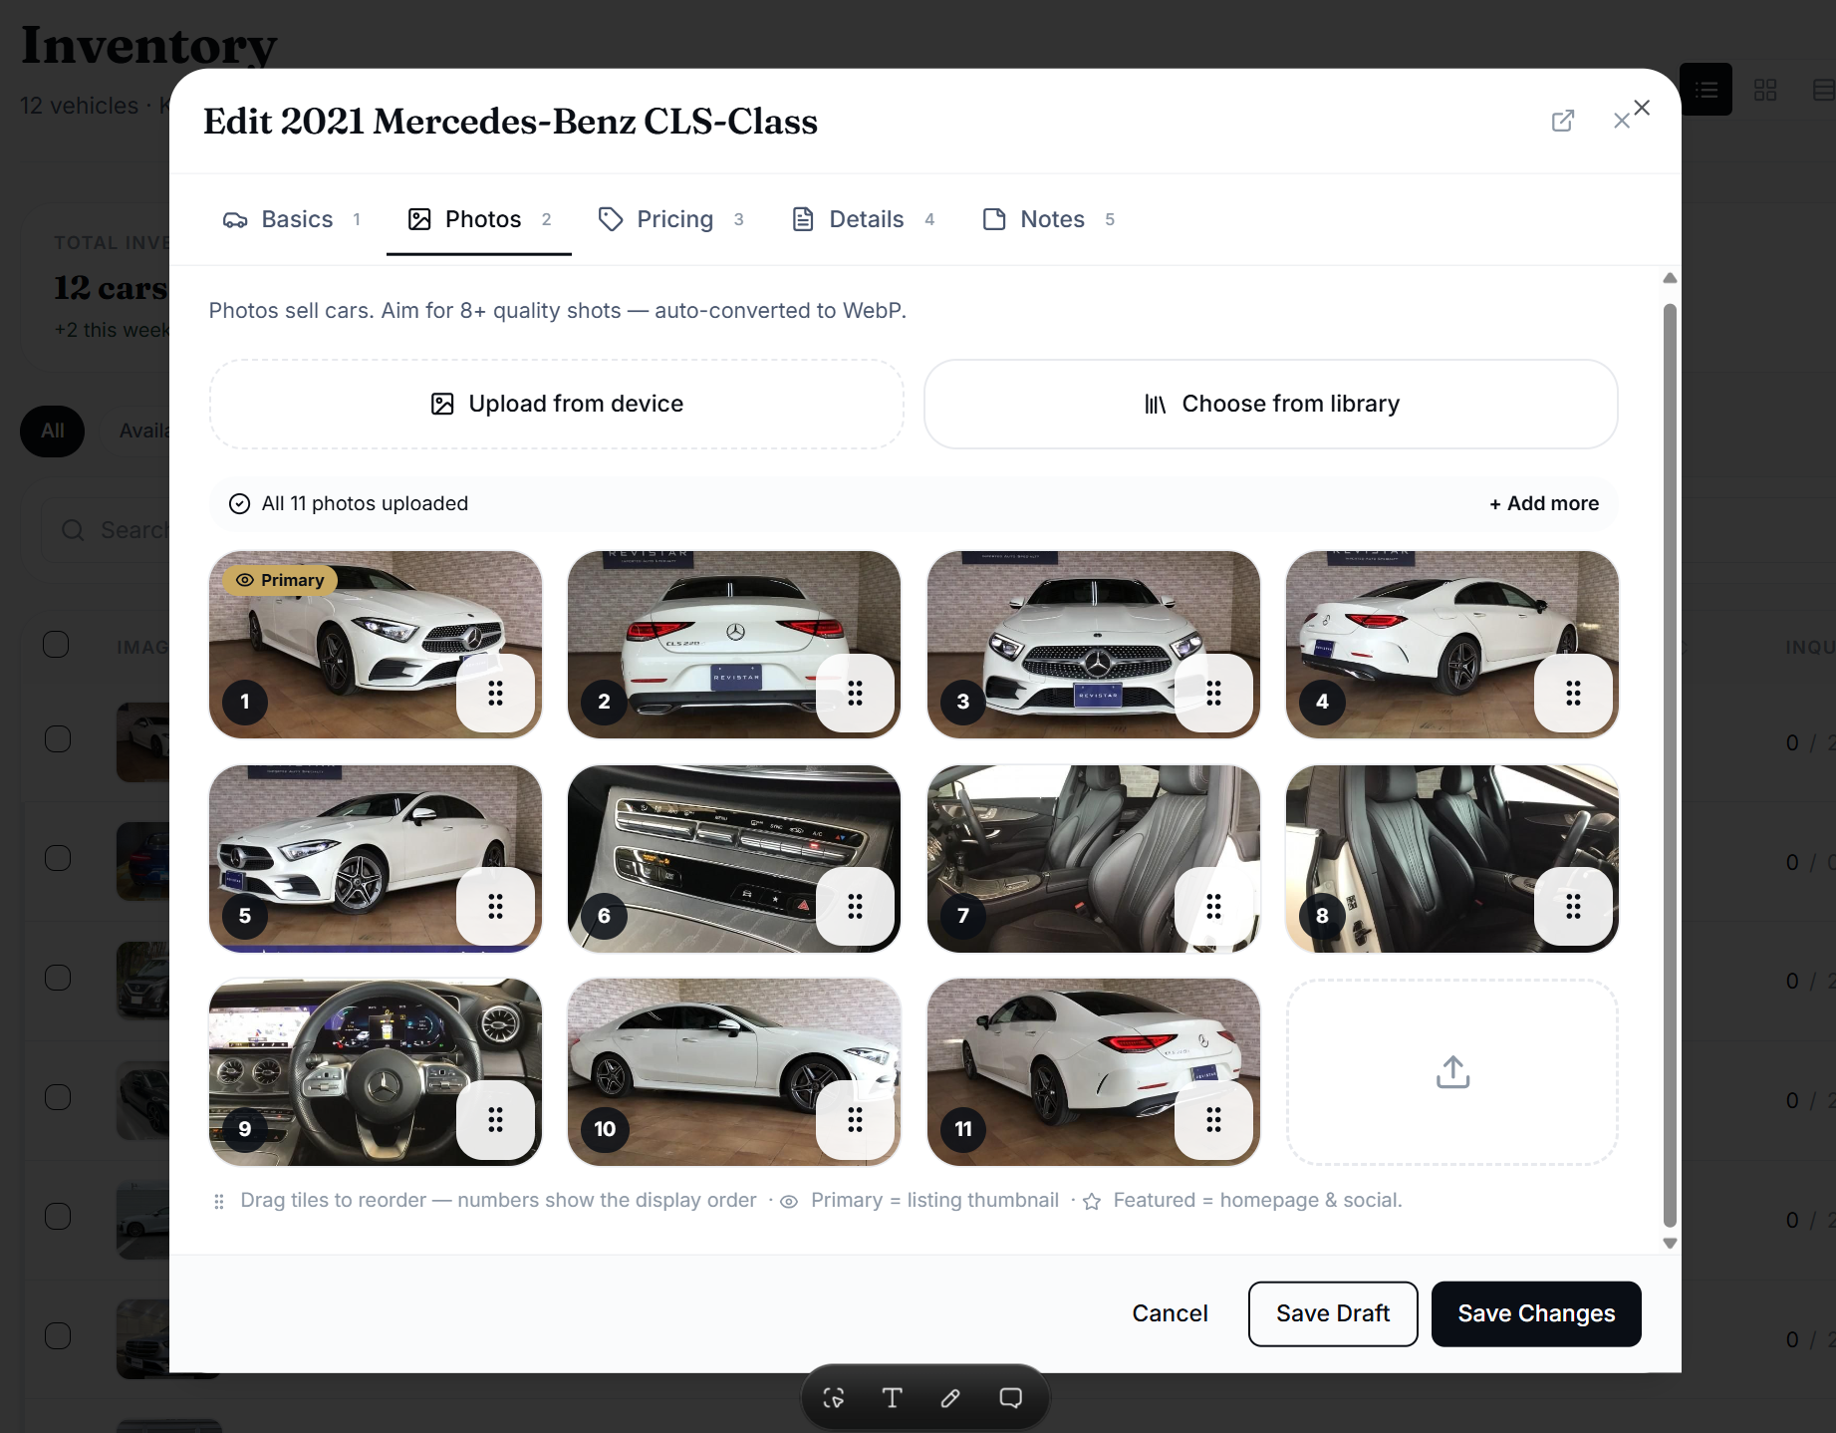Select the comment tool in bottom toolbar

click(1010, 1398)
